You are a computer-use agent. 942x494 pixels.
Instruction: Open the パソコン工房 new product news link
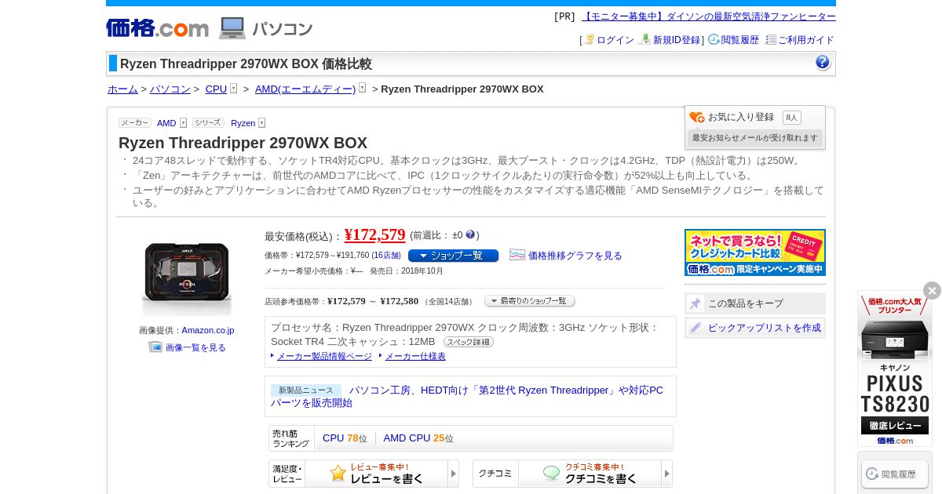click(x=467, y=396)
